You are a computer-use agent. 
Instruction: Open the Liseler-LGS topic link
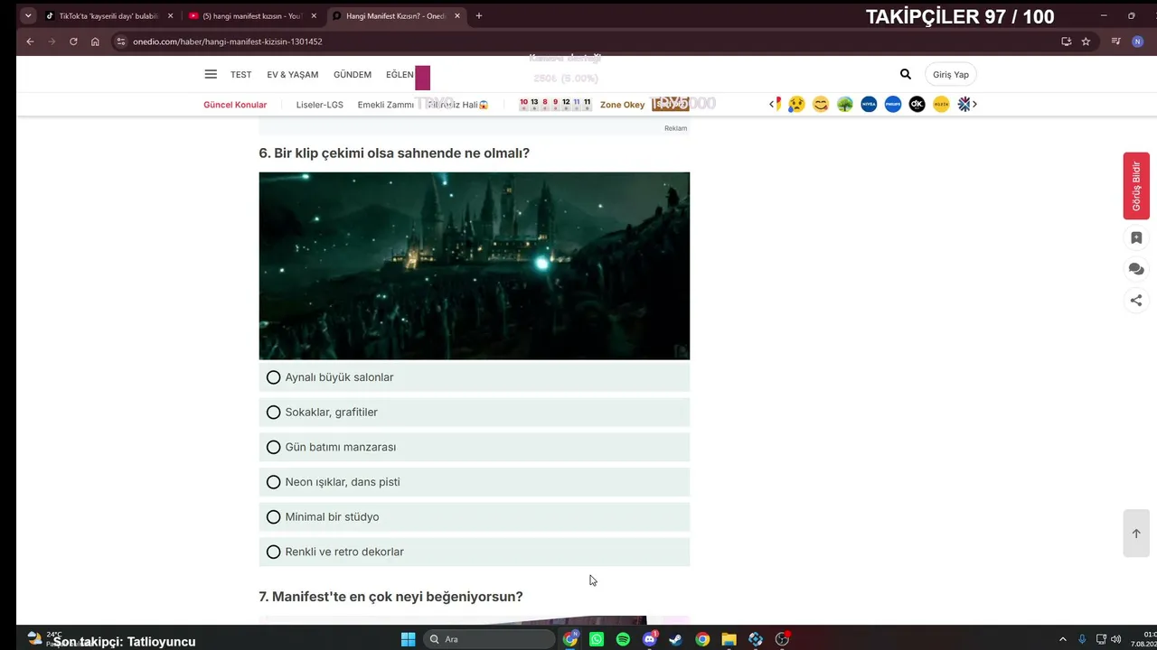[320, 105]
